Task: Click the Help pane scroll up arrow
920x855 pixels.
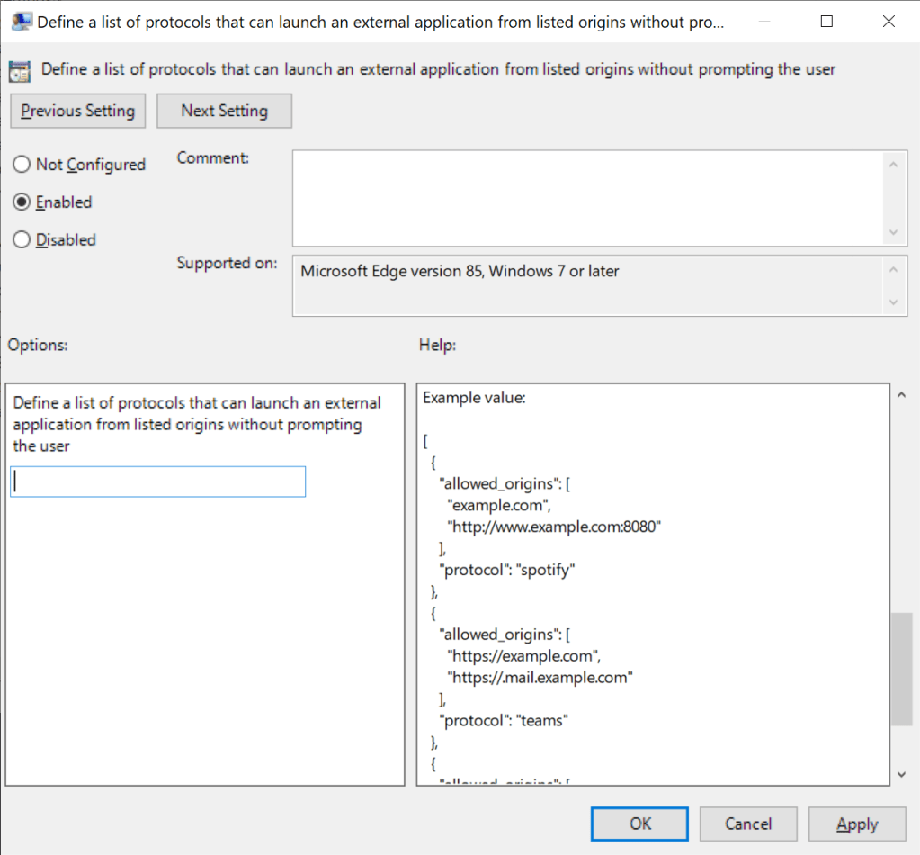Action: coord(902,394)
